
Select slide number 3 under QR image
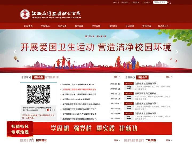click(50, 110)
